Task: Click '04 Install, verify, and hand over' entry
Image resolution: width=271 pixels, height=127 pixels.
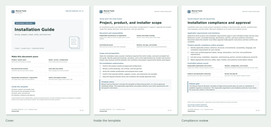Action: (x=21, y=93)
